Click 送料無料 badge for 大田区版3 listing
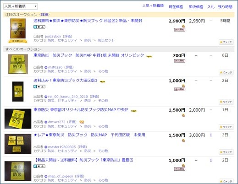 (180, 89)
